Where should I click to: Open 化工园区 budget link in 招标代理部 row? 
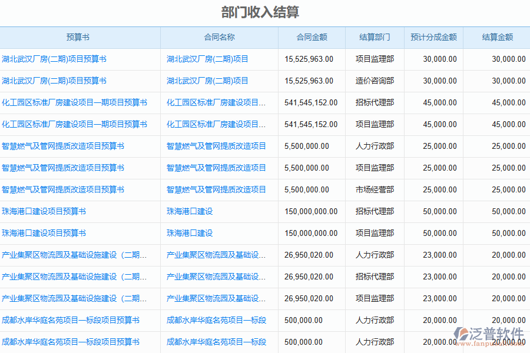pos(74,102)
